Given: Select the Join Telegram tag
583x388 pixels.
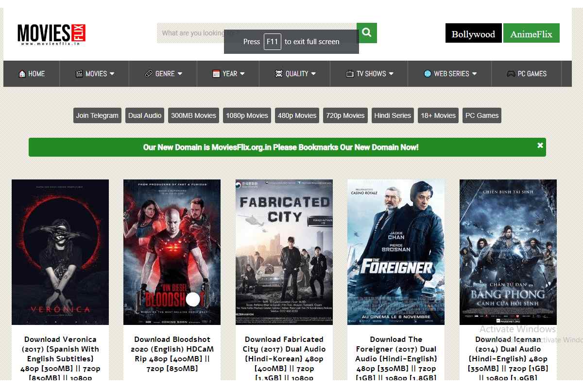Looking at the screenshot, I should coord(97,115).
